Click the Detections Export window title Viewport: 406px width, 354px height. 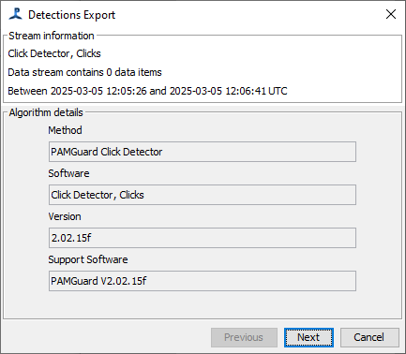[x=72, y=15]
